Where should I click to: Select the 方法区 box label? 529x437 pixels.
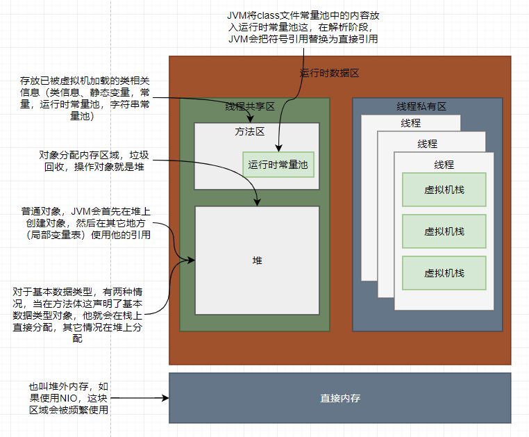coord(250,131)
